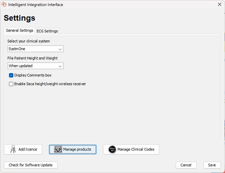This screenshot has height=173, width=225.
Task: Click the Cancel button
Action: coord(186,165)
